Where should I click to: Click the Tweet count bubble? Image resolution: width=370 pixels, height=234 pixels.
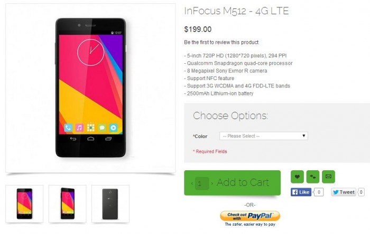click(x=361, y=192)
